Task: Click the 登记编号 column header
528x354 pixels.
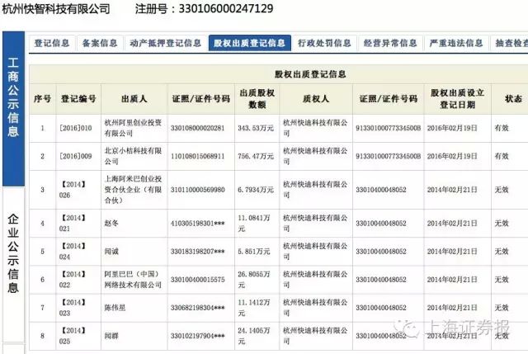Action: [x=78, y=99]
